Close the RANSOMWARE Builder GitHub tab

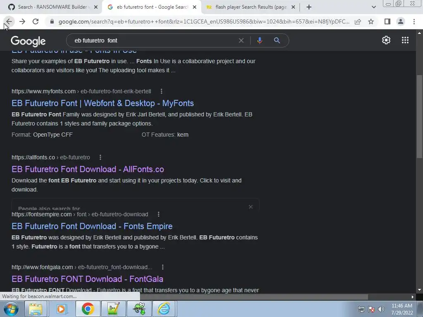(95, 7)
